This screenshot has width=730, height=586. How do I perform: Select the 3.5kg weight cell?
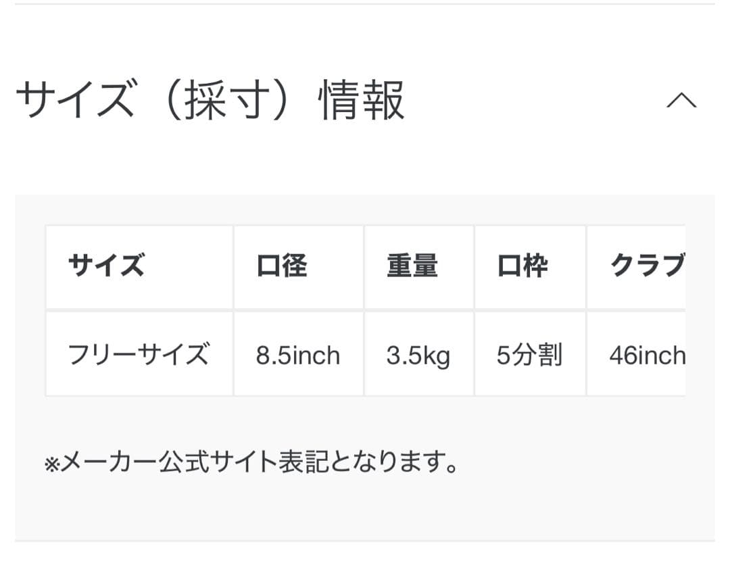[419, 354]
